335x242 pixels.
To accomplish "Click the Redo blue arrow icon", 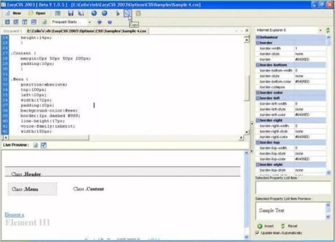I will point(104,13).
